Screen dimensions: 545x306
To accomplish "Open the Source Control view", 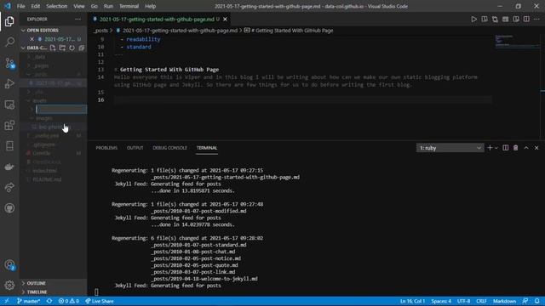I will pos(9,63).
